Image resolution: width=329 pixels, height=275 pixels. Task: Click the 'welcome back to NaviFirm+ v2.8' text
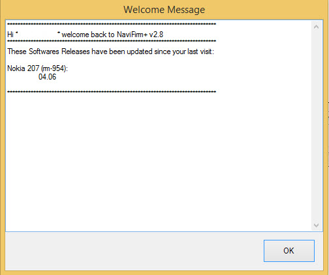coord(112,35)
